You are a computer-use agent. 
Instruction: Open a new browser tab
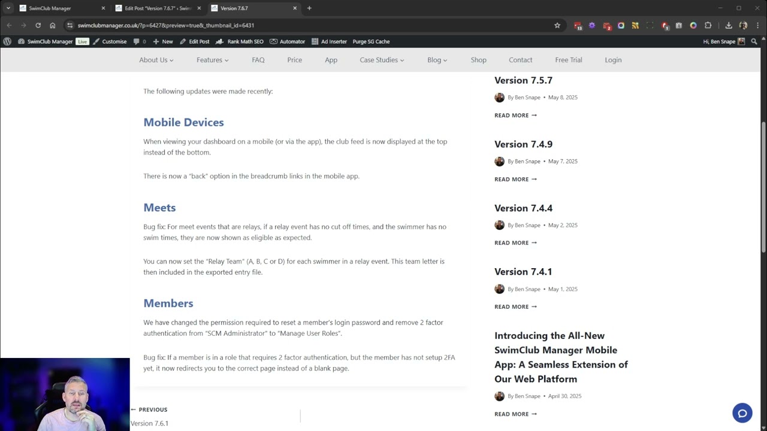[309, 8]
